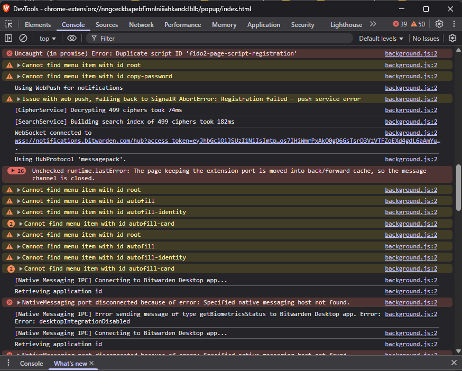Go to the Network tab
This screenshot has height=371, width=462.
click(x=142, y=25)
